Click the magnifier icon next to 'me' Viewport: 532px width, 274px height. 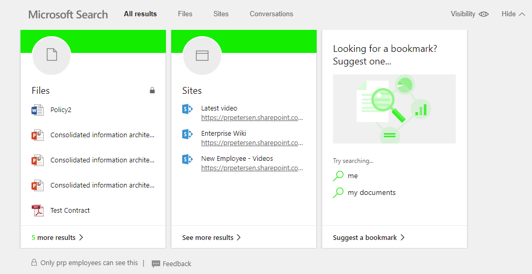coord(339,176)
